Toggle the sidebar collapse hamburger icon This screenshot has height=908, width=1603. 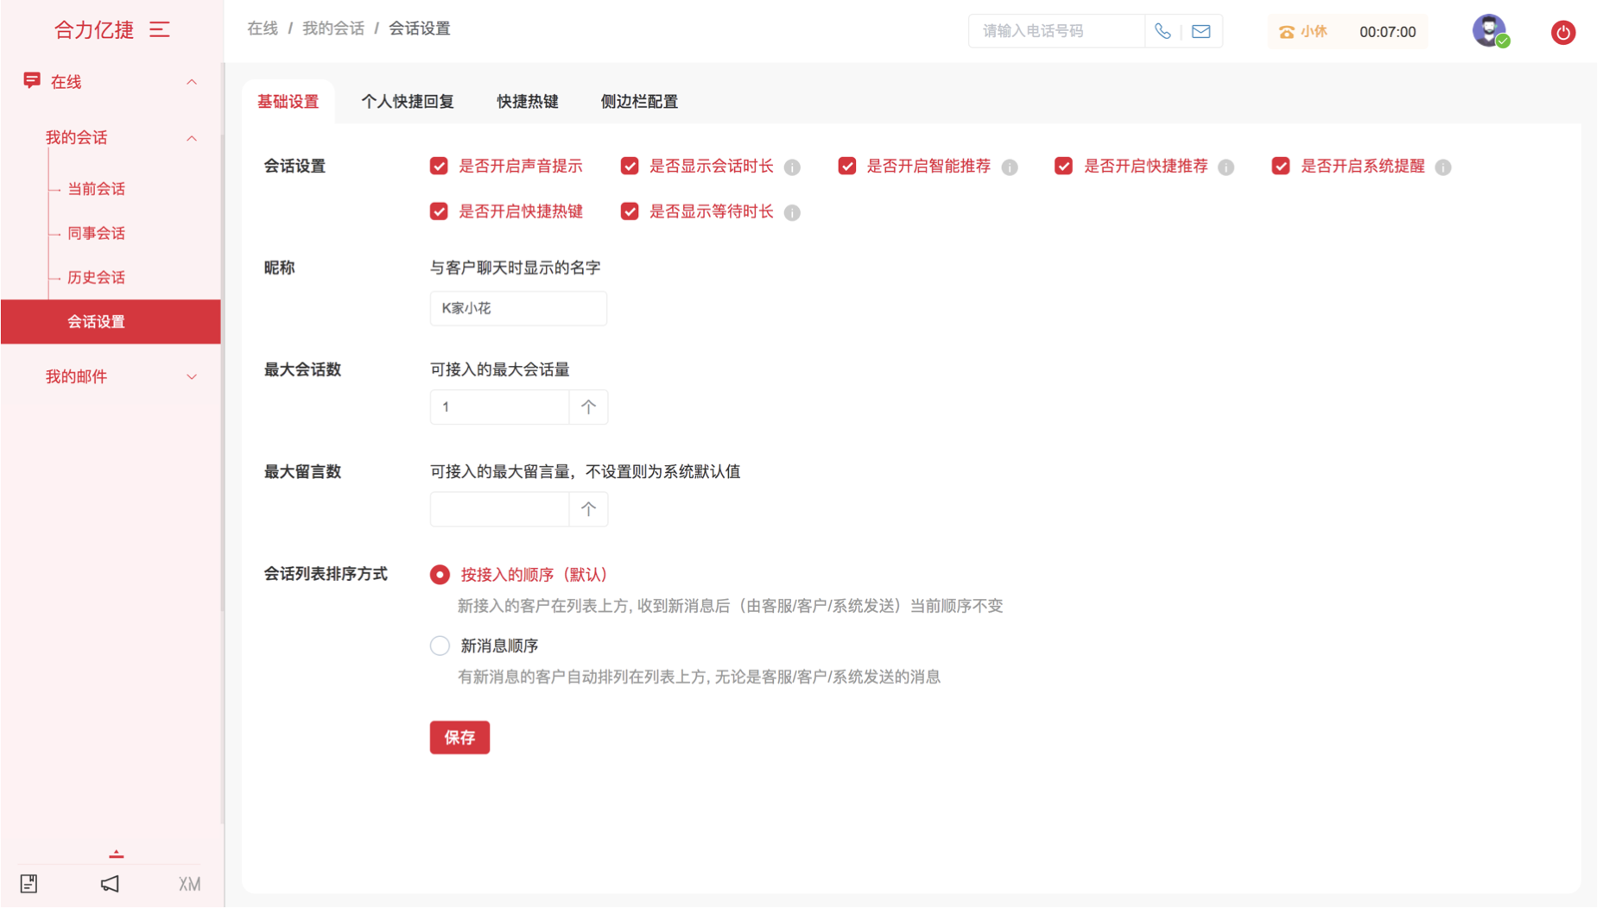click(160, 29)
